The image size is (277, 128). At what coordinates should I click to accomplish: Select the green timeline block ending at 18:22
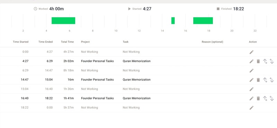tap(203, 20)
